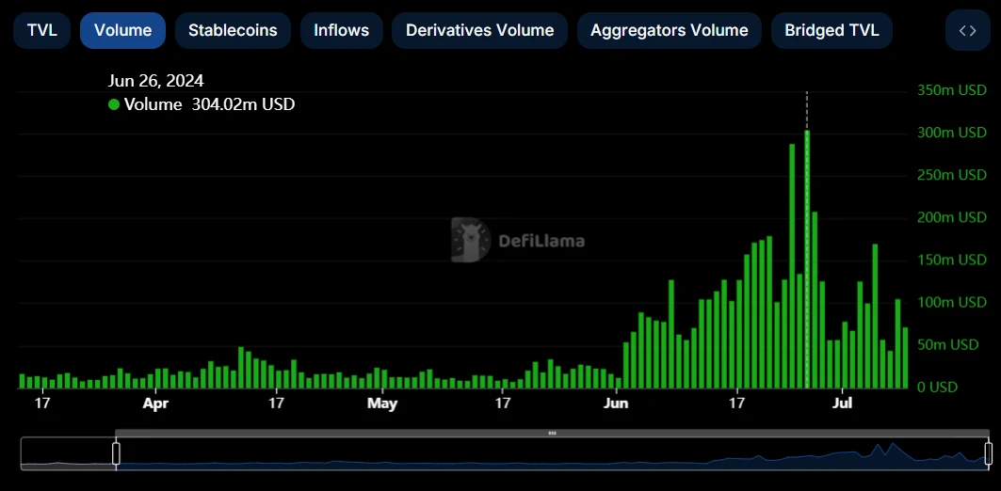
Task: Click the tallest bar for Jun 26
Action: (807, 259)
